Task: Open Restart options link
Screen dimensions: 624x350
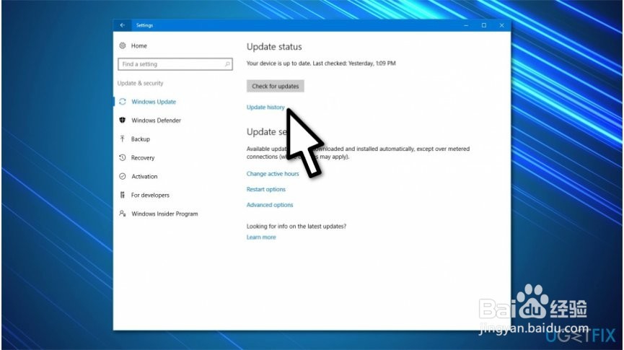Action: (x=266, y=190)
